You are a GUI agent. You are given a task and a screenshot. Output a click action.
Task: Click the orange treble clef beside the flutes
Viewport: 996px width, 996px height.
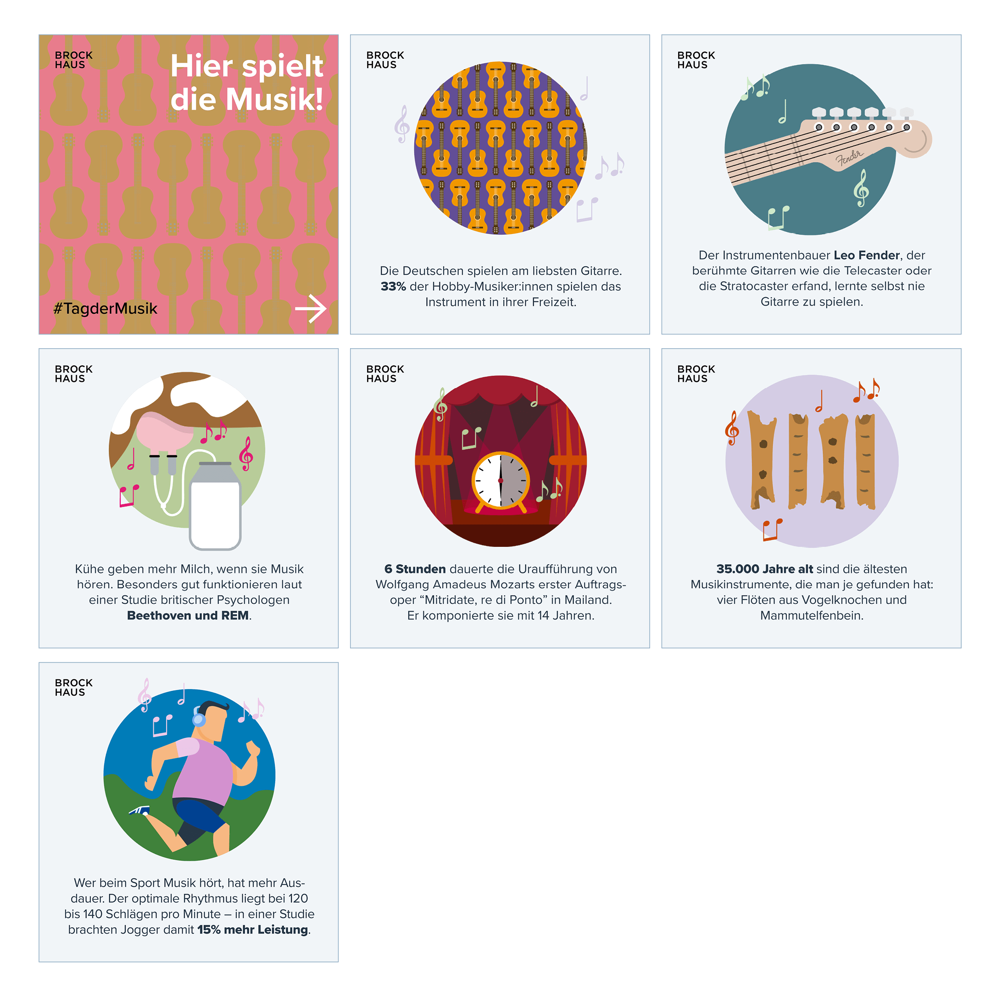[x=732, y=428]
